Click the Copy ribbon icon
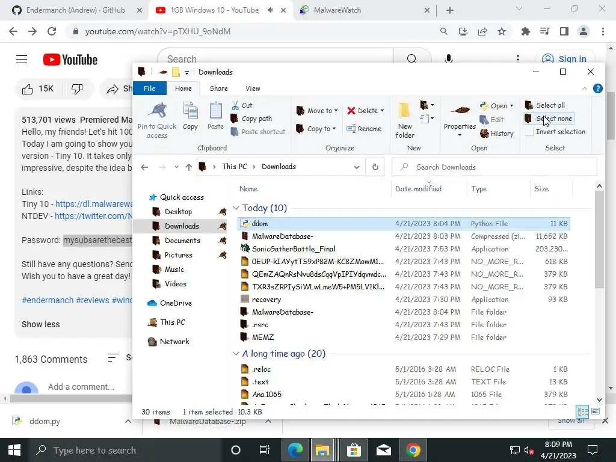This screenshot has height=462, width=616. coord(190,111)
